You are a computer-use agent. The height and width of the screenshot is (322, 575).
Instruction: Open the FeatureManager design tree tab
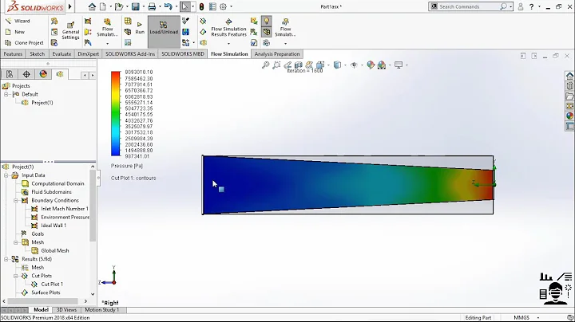coord(10,74)
